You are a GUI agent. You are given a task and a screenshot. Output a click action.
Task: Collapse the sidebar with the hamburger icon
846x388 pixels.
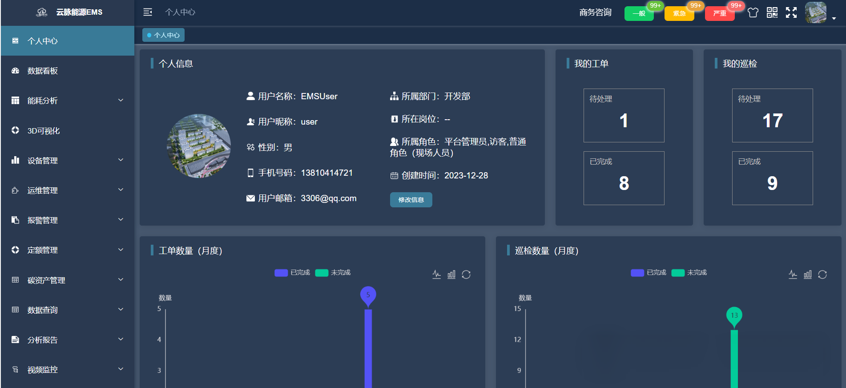tap(148, 12)
